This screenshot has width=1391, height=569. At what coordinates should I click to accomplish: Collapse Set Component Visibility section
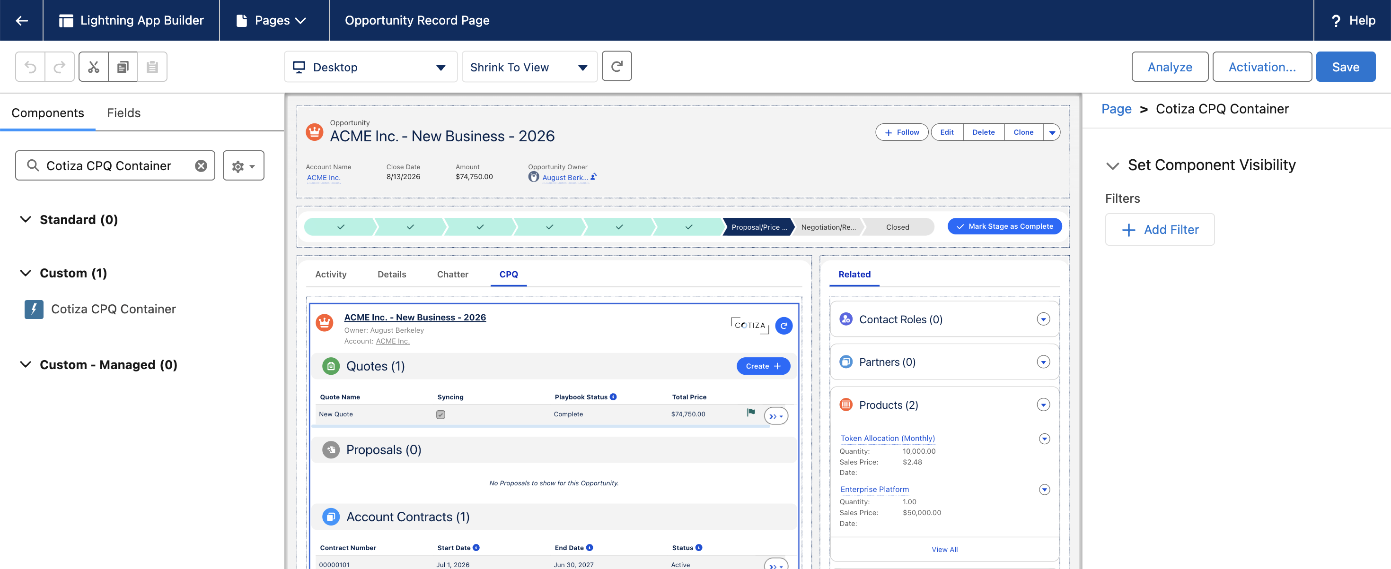(1112, 165)
